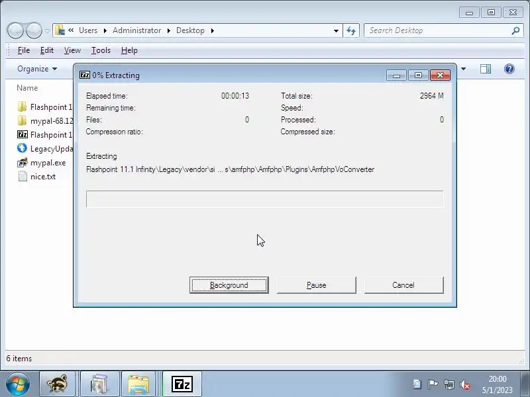Viewport: 530px width, 397px height.
Task: Select the mypal.exe shortcut
Action: pyautogui.click(x=41, y=163)
